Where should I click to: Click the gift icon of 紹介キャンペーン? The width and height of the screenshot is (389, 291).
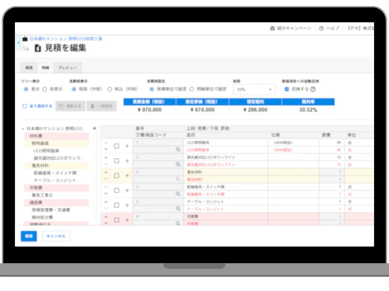coord(273,28)
